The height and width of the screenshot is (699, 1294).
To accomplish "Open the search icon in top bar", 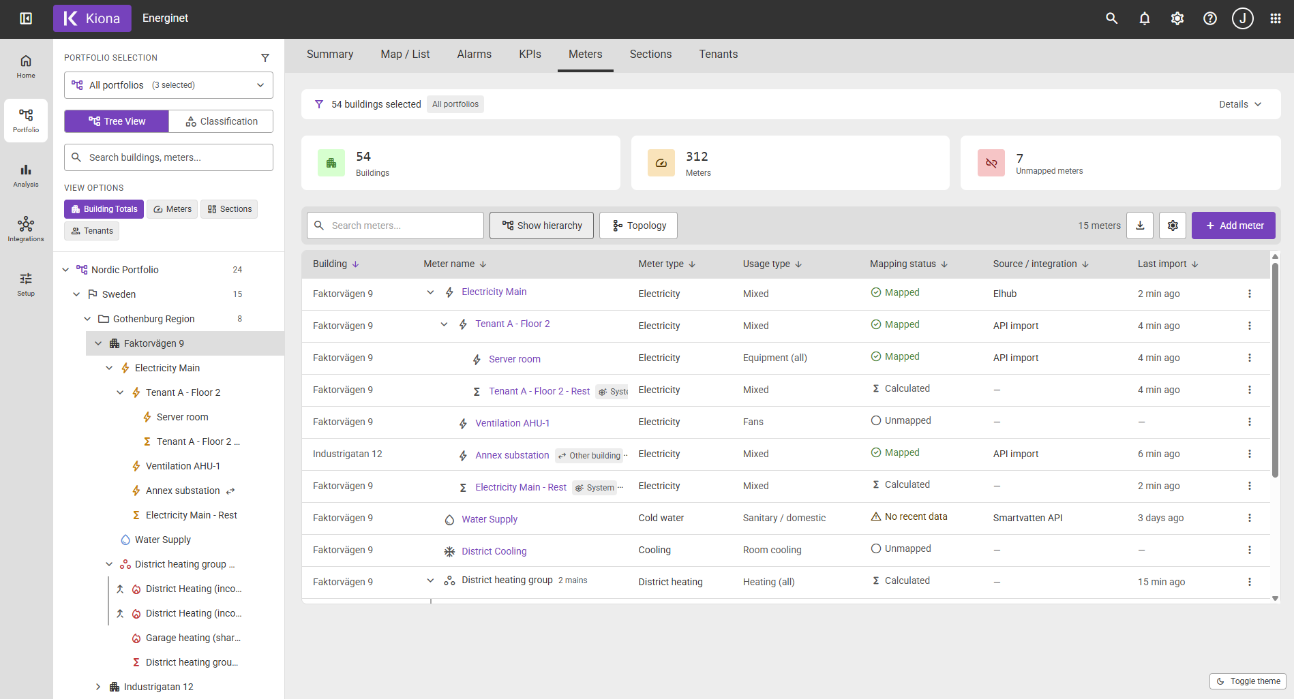I will [1112, 18].
